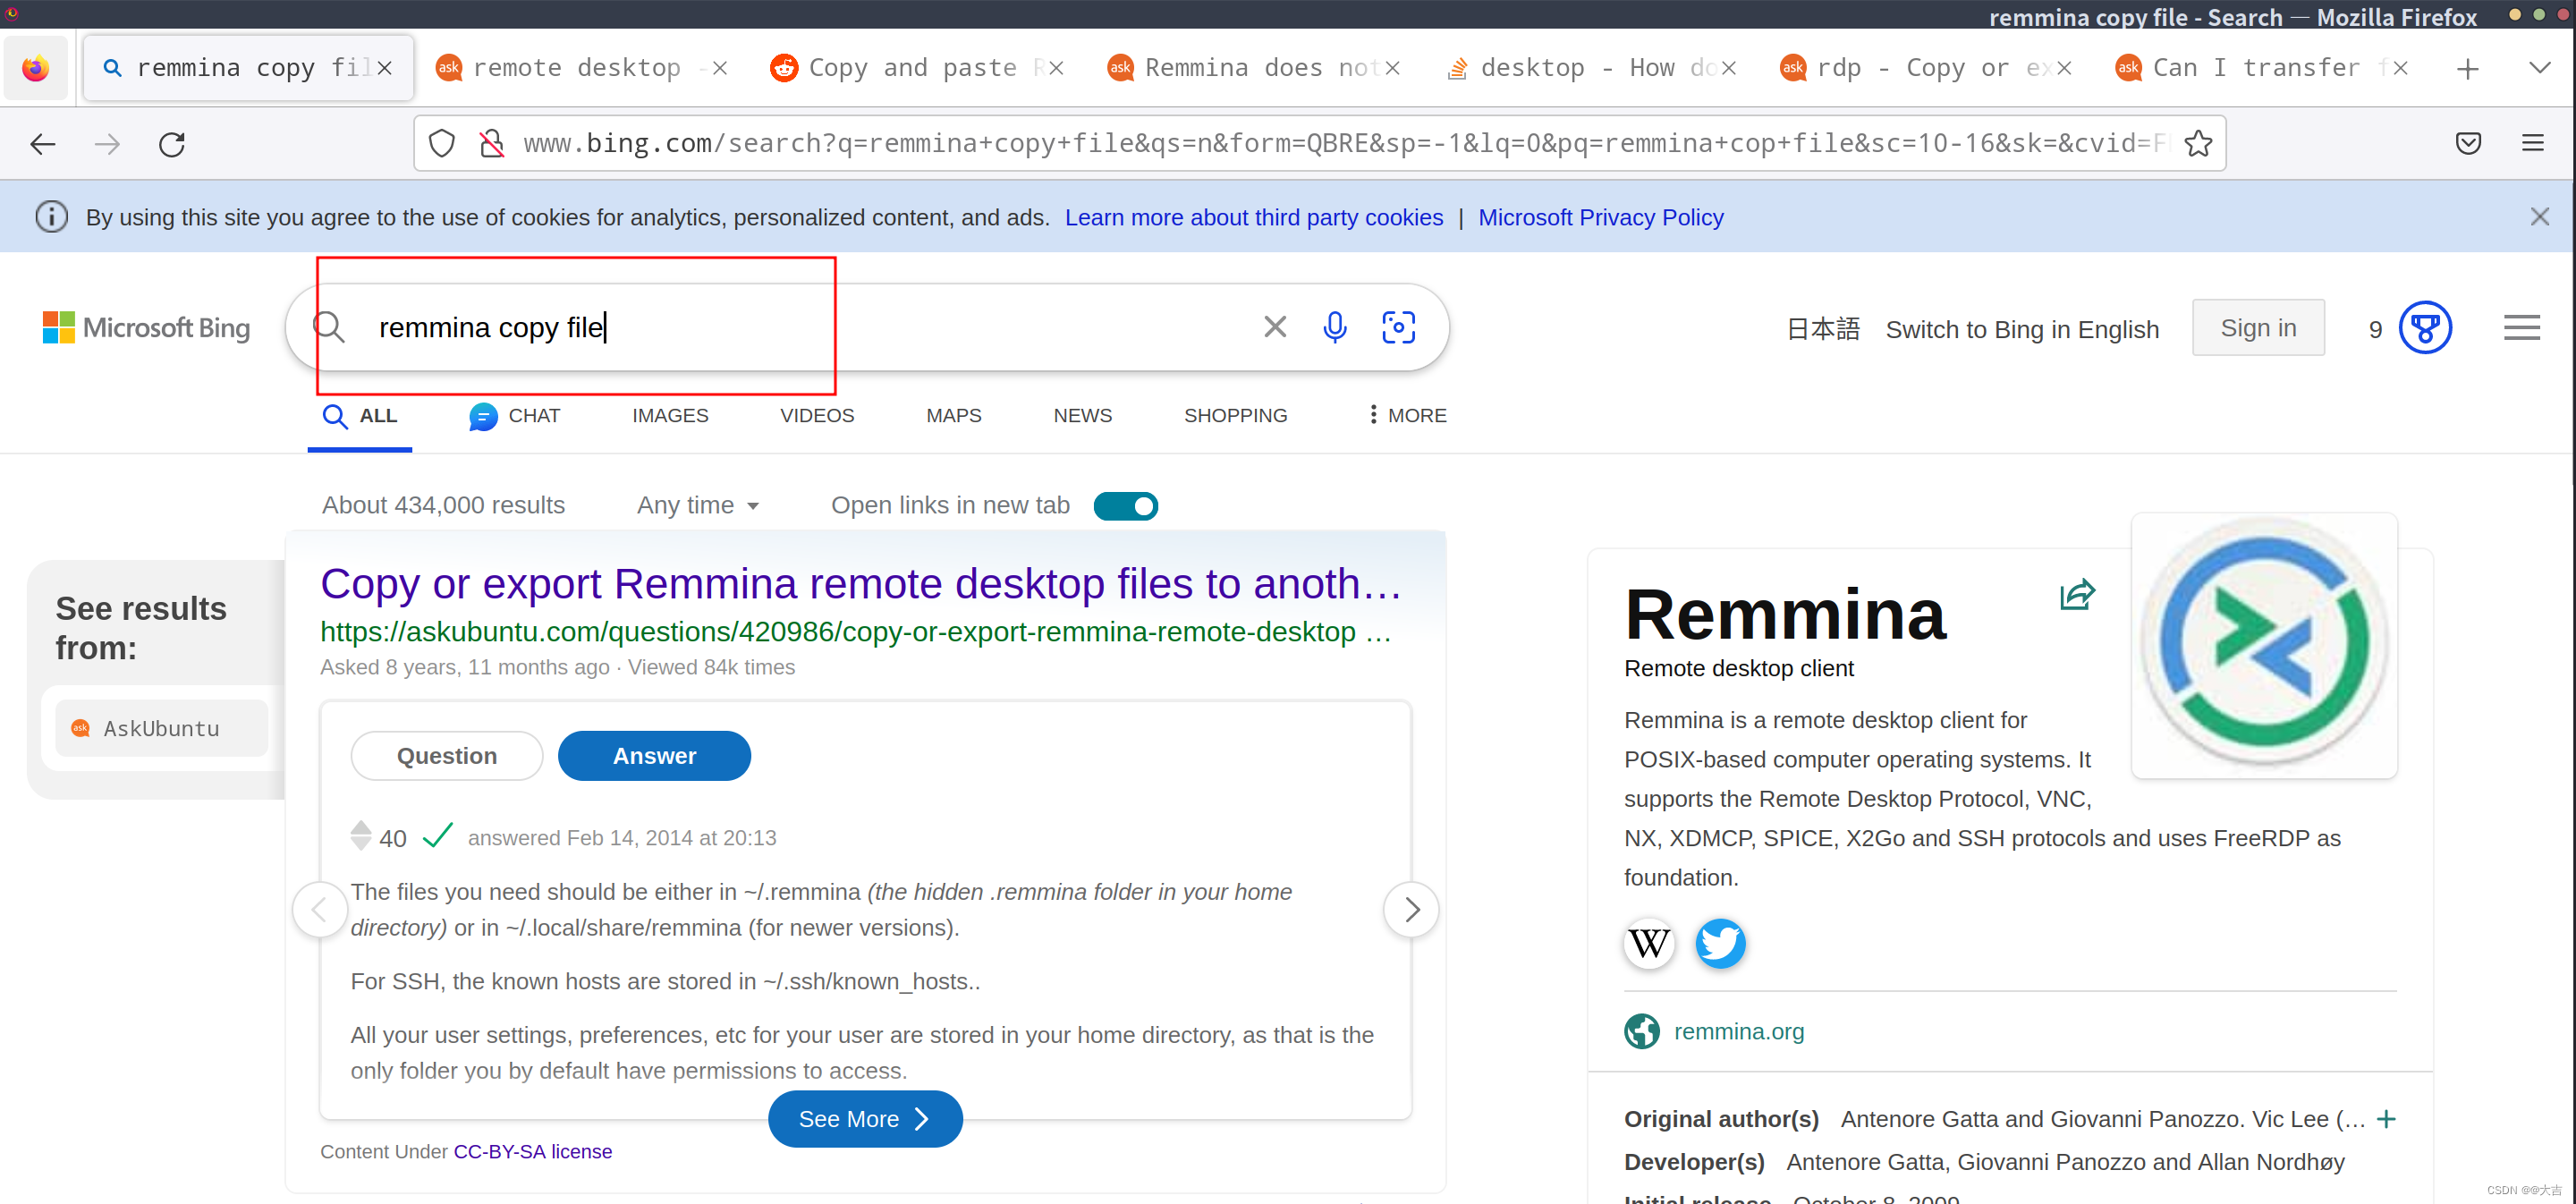Open visual search camera icon
Screen dimensions: 2576x1204
tap(1398, 327)
